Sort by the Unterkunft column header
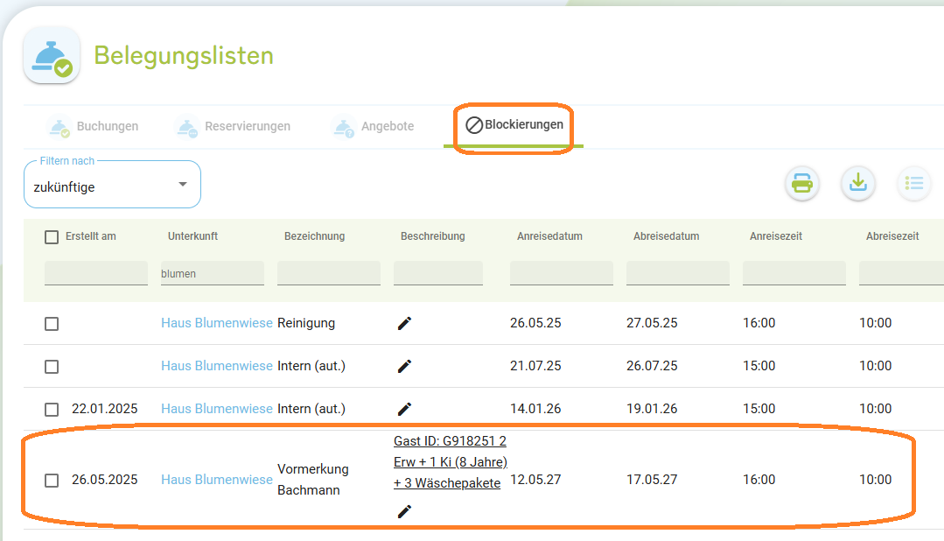Screen dimensions: 944x541 point(192,236)
